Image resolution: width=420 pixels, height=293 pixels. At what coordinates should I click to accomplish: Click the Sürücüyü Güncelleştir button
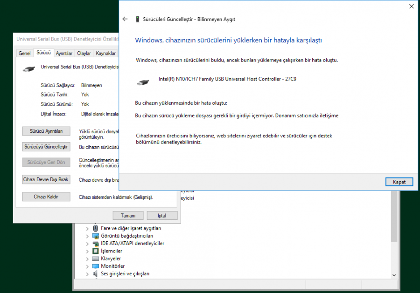[x=46, y=147]
